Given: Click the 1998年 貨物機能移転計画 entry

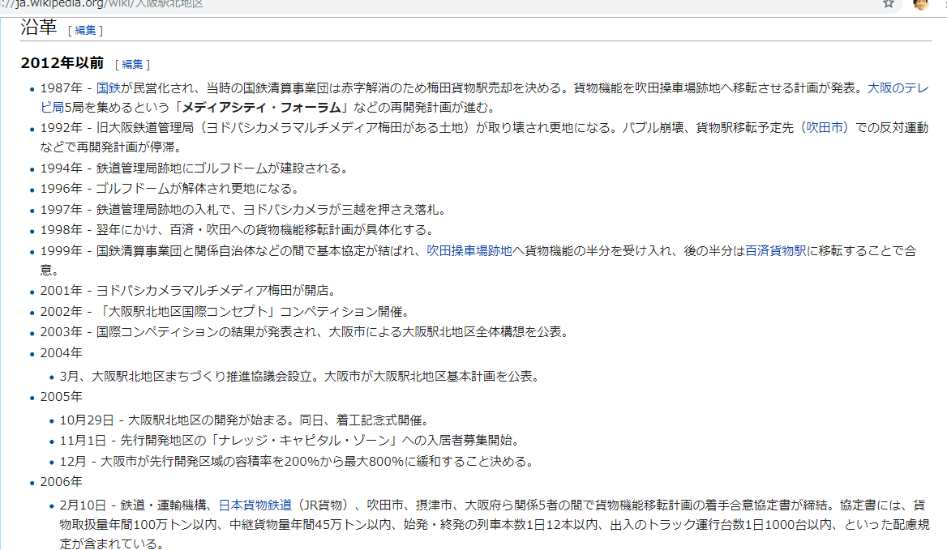Looking at the screenshot, I should [237, 230].
